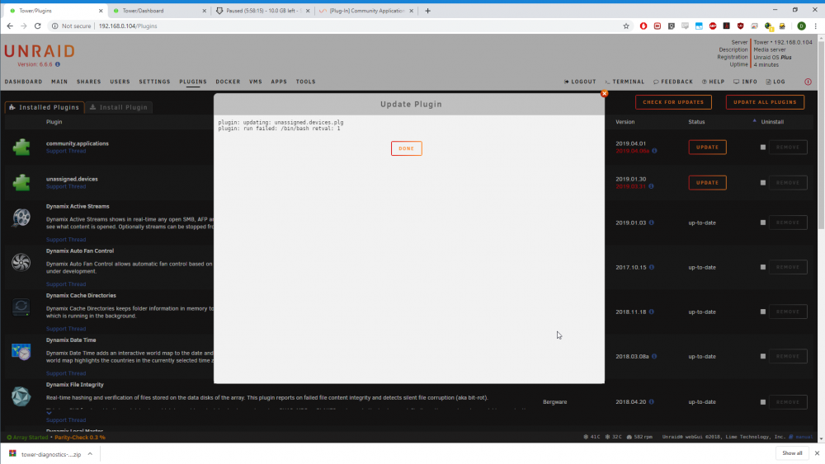Image resolution: width=825 pixels, height=464 pixels.
Task: Open the TOOLS menu item
Action: pyautogui.click(x=306, y=82)
